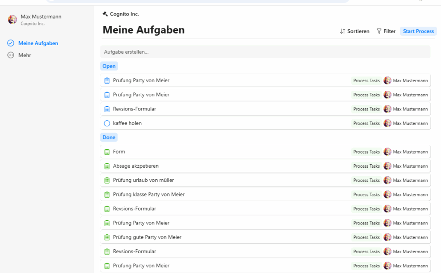Click the blue clipboard icon of open Revsions-Formular
Image resolution: width=441 pixels, height=273 pixels.
(107, 109)
